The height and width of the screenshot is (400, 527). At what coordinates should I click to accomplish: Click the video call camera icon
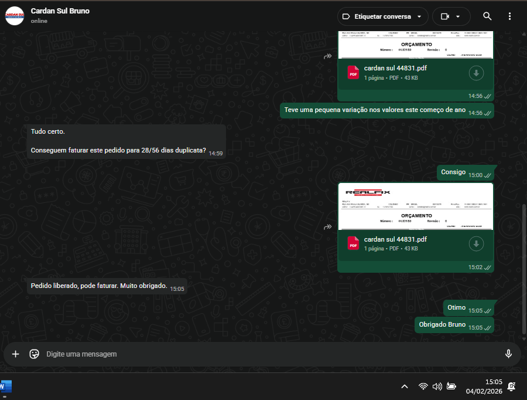pos(445,16)
